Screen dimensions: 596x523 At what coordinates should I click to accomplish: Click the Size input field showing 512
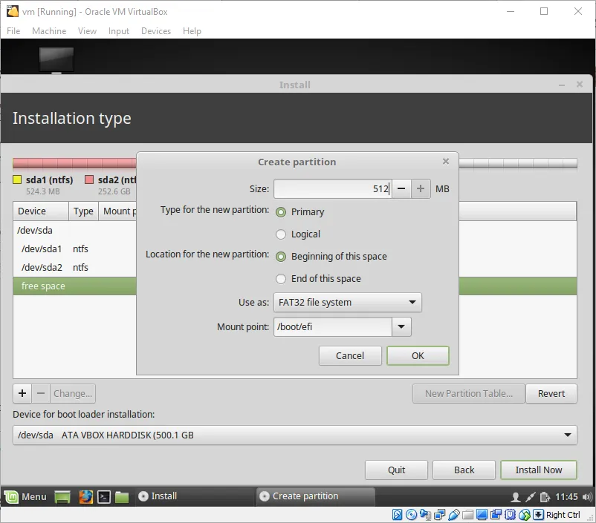[x=333, y=188]
